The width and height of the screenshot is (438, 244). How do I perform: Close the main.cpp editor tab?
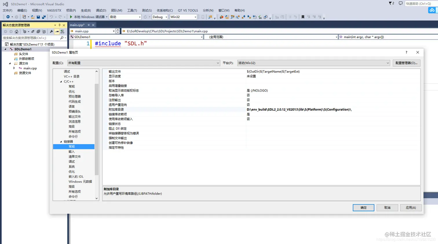[93, 25]
